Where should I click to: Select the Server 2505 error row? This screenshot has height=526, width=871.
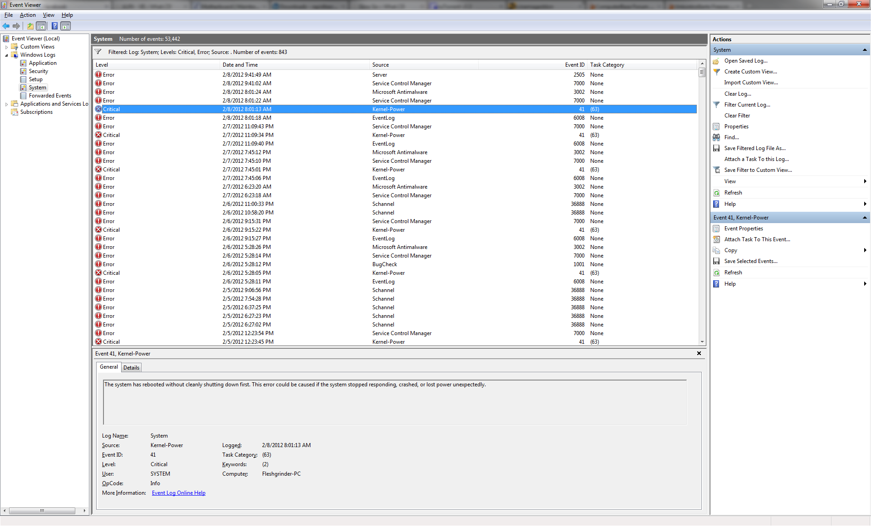pyautogui.click(x=395, y=75)
